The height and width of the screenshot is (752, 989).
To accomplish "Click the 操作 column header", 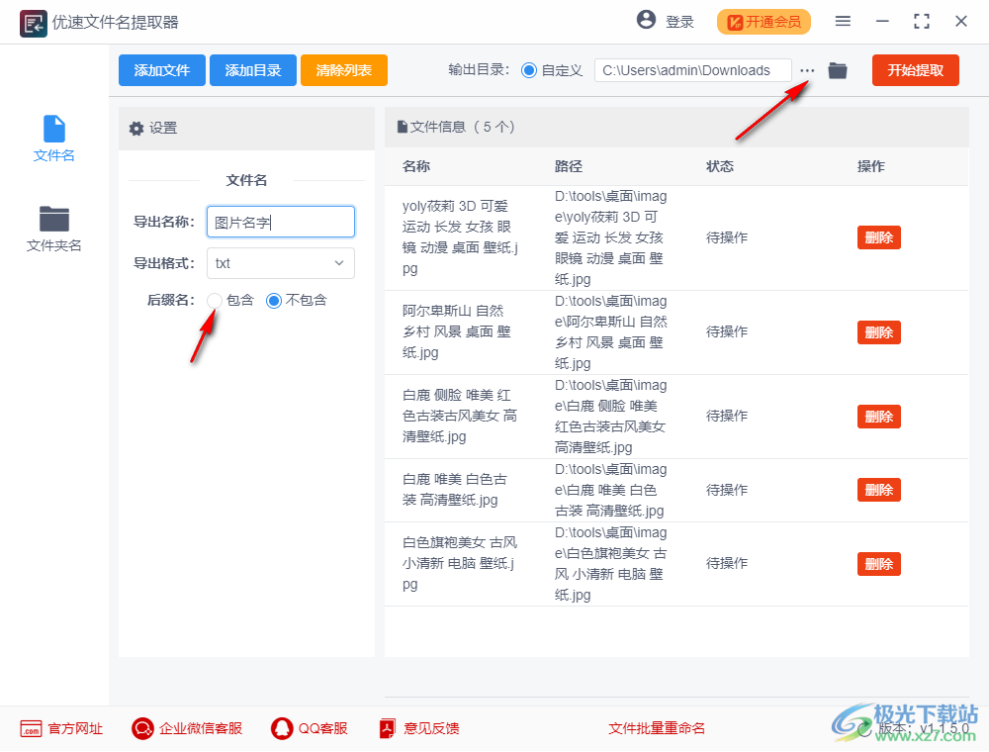I will tap(871, 166).
